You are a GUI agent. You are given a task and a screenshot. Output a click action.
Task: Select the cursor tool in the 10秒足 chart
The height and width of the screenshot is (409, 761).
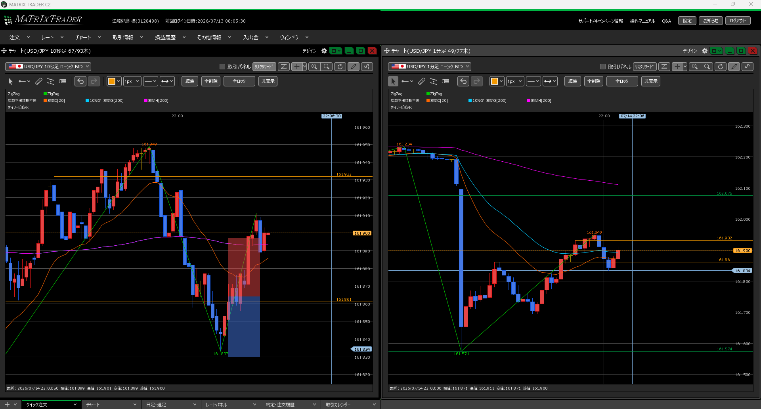[11, 81]
